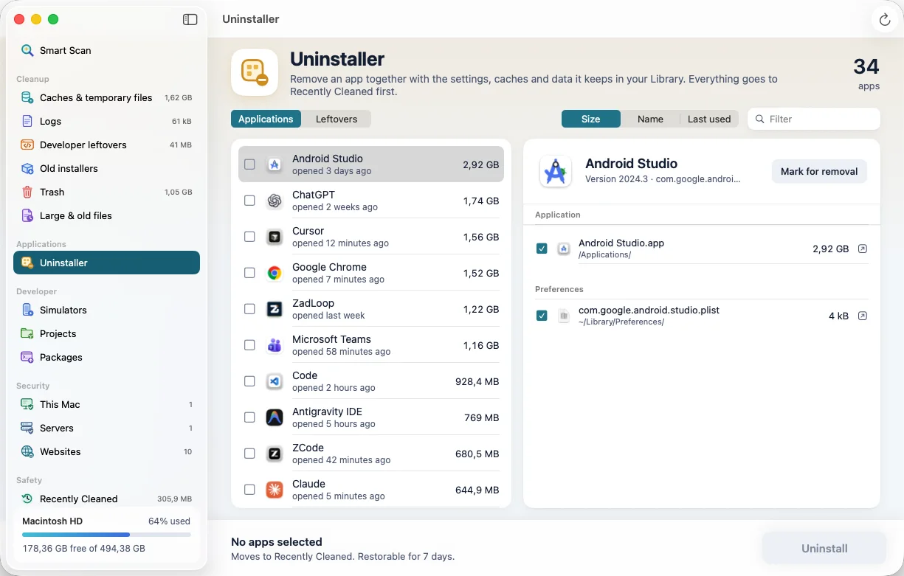The height and width of the screenshot is (576, 904).
Task: Click the ChatGPT app icon in list
Action: tap(275, 201)
